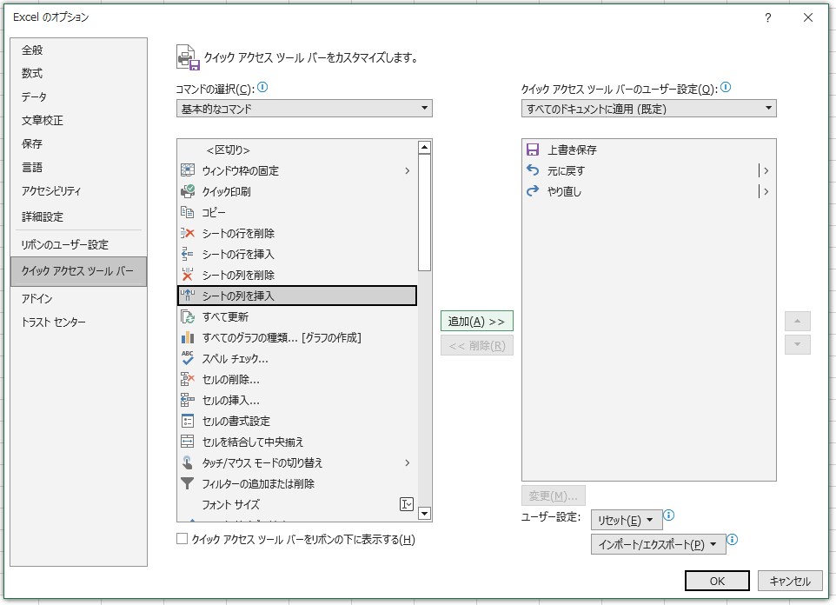
Task: Click the フィルター funnel icon
Action: [188, 483]
